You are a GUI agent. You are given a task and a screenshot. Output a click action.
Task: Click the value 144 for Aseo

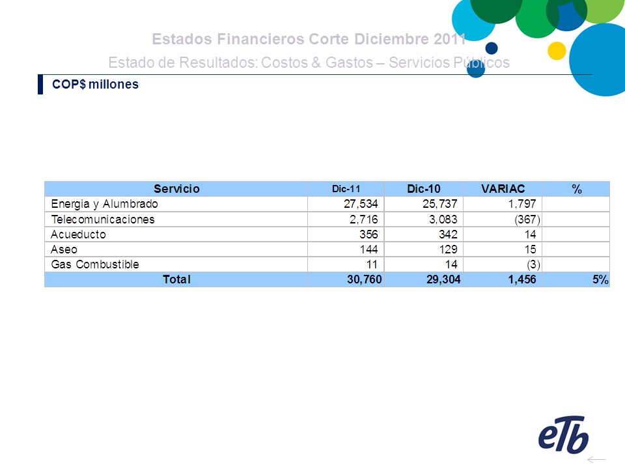pyautogui.click(x=368, y=249)
